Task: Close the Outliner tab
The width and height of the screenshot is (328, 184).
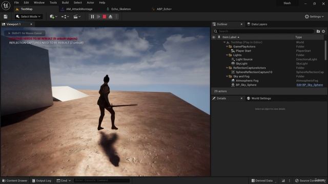Action: (x=241, y=24)
